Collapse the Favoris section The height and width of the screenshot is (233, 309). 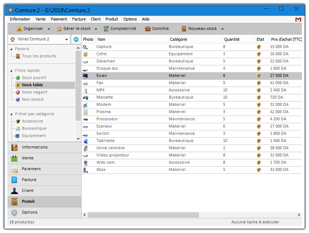pyautogui.click(x=11, y=49)
